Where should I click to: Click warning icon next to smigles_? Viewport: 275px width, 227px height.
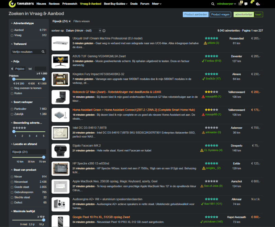click(204, 168)
